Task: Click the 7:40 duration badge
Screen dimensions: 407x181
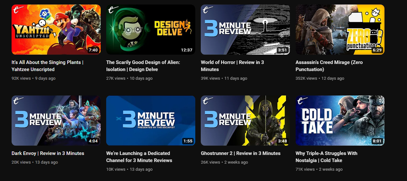Action: coord(93,50)
